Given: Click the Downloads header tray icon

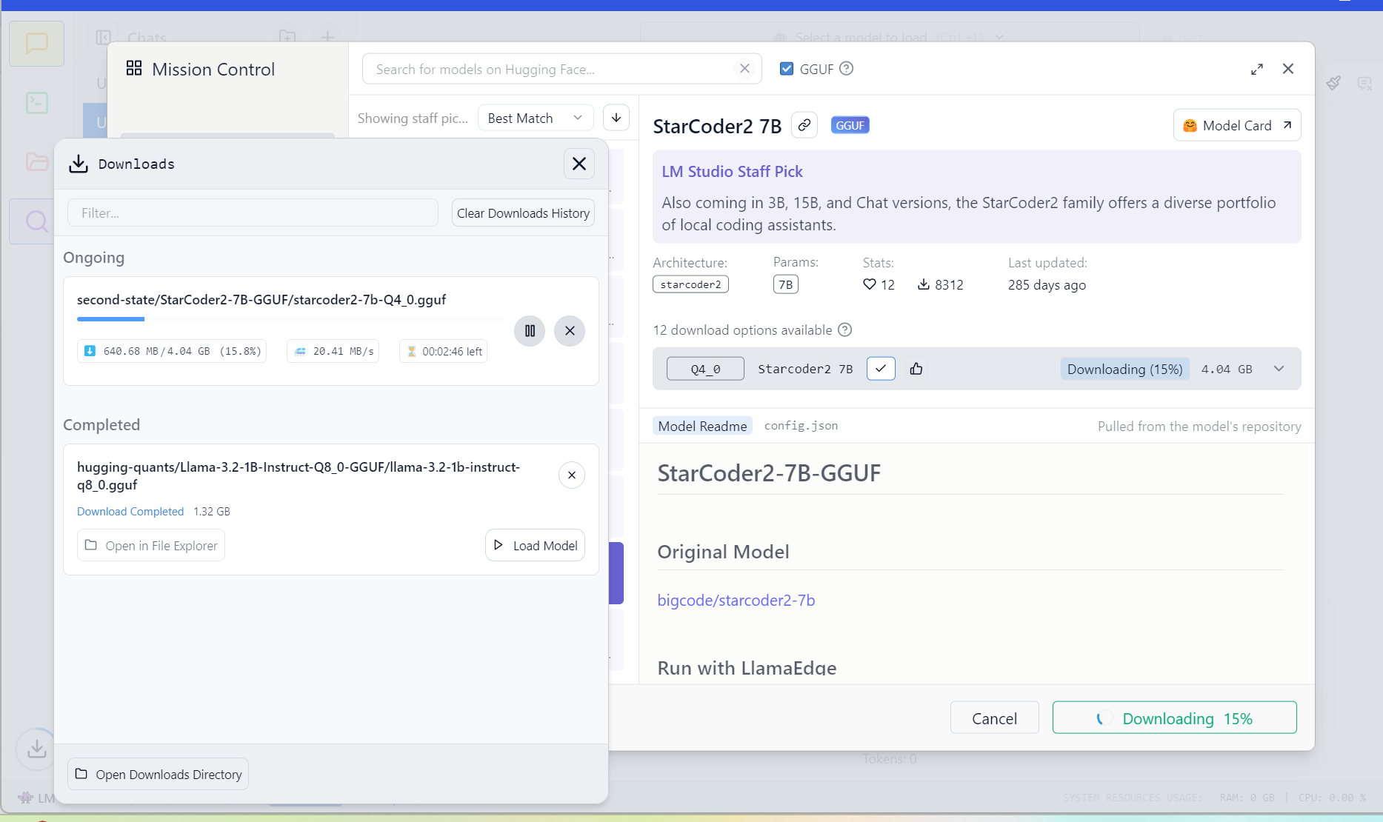Looking at the screenshot, I should click(x=79, y=164).
